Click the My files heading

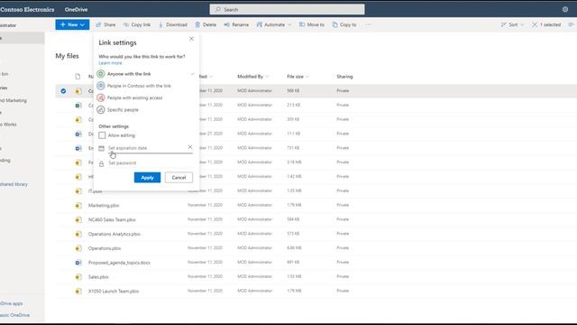67,56
